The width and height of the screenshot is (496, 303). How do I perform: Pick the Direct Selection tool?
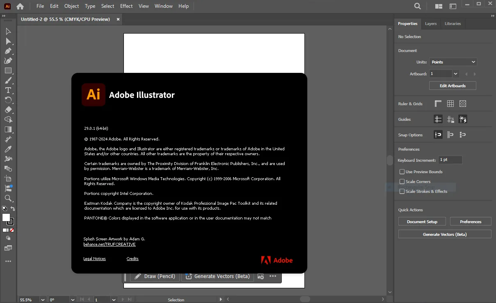(x=8, y=41)
